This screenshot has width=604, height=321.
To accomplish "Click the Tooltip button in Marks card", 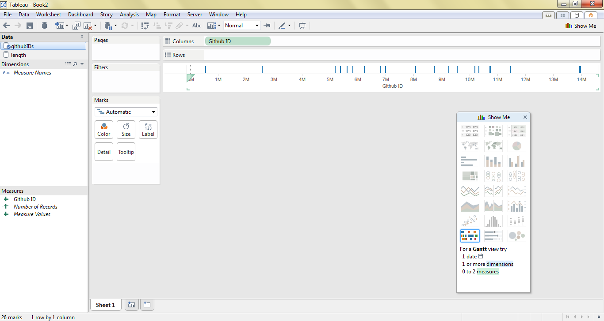I will tap(126, 152).
